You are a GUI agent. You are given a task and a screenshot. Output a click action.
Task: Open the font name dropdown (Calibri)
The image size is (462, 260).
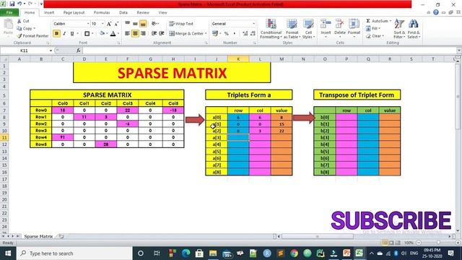pyautogui.click(x=88, y=24)
